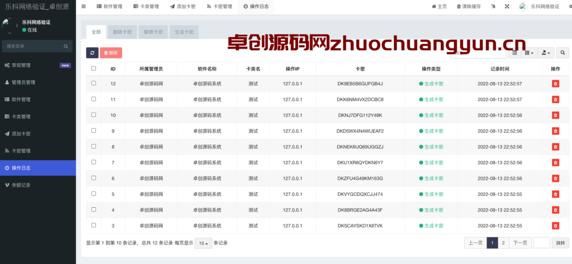This screenshot has width=572, height=264.
Task: Click the 跳转 jump button
Action: pos(560,243)
